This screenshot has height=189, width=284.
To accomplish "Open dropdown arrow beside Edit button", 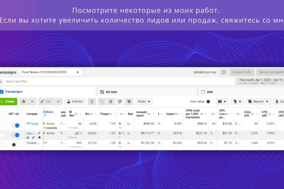I will [x=58, y=102].
